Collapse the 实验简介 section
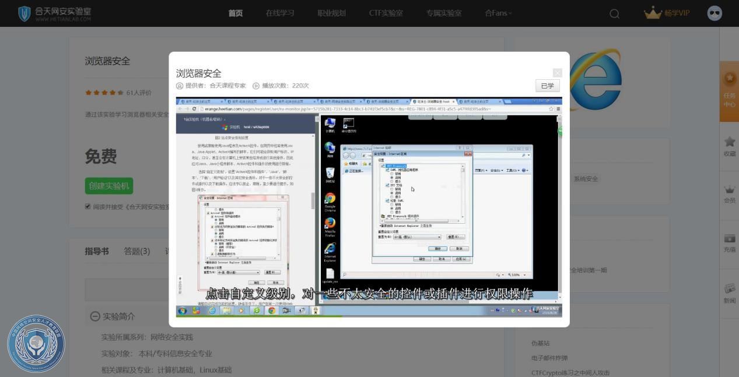The height and width of the screenshot is (377, 739). [x=95, y=316]
